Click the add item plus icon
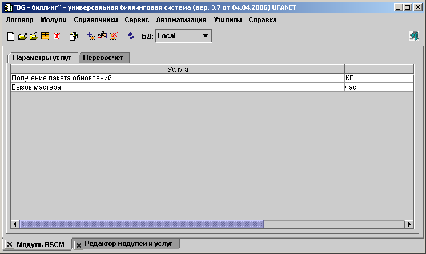 91,36
